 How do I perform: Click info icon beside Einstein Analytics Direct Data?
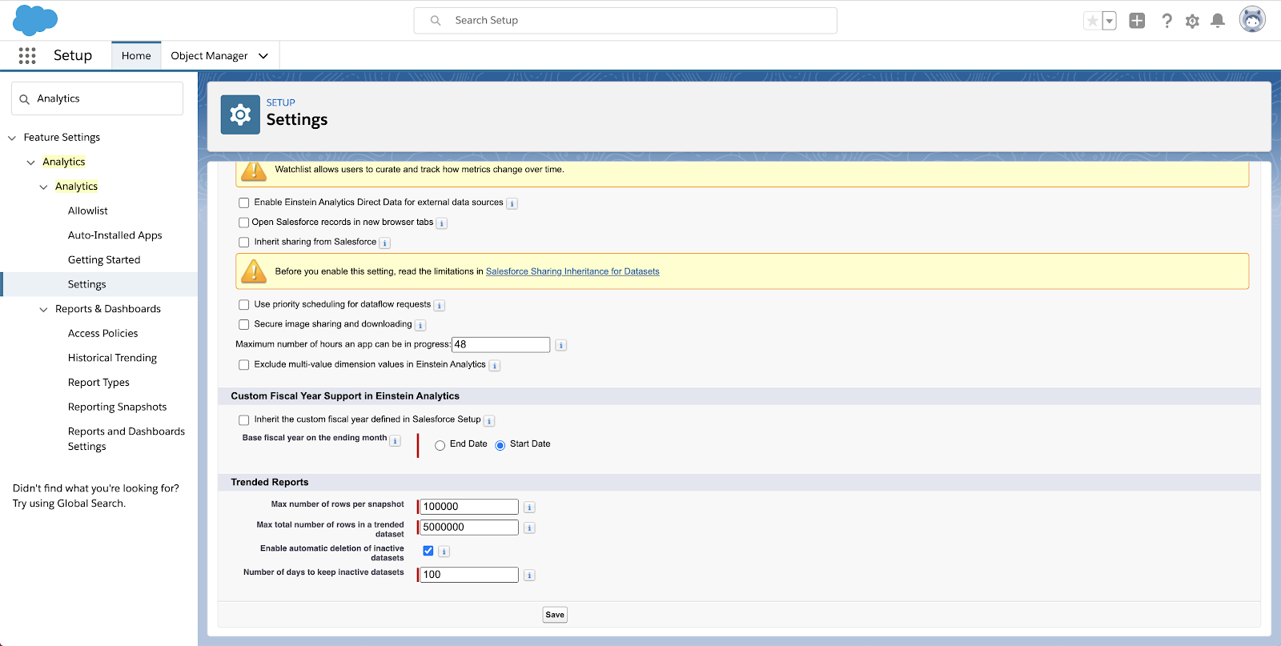coord(512,203)
